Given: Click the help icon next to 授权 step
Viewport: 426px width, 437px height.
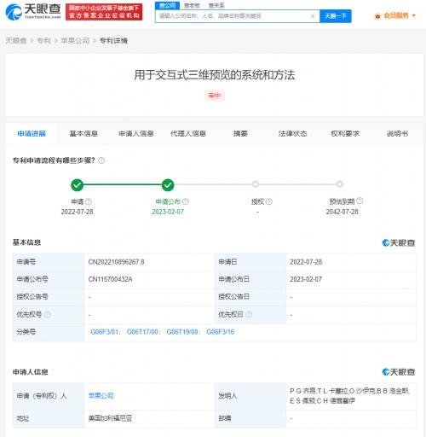Looking at the screenshot, I should 269,201.
